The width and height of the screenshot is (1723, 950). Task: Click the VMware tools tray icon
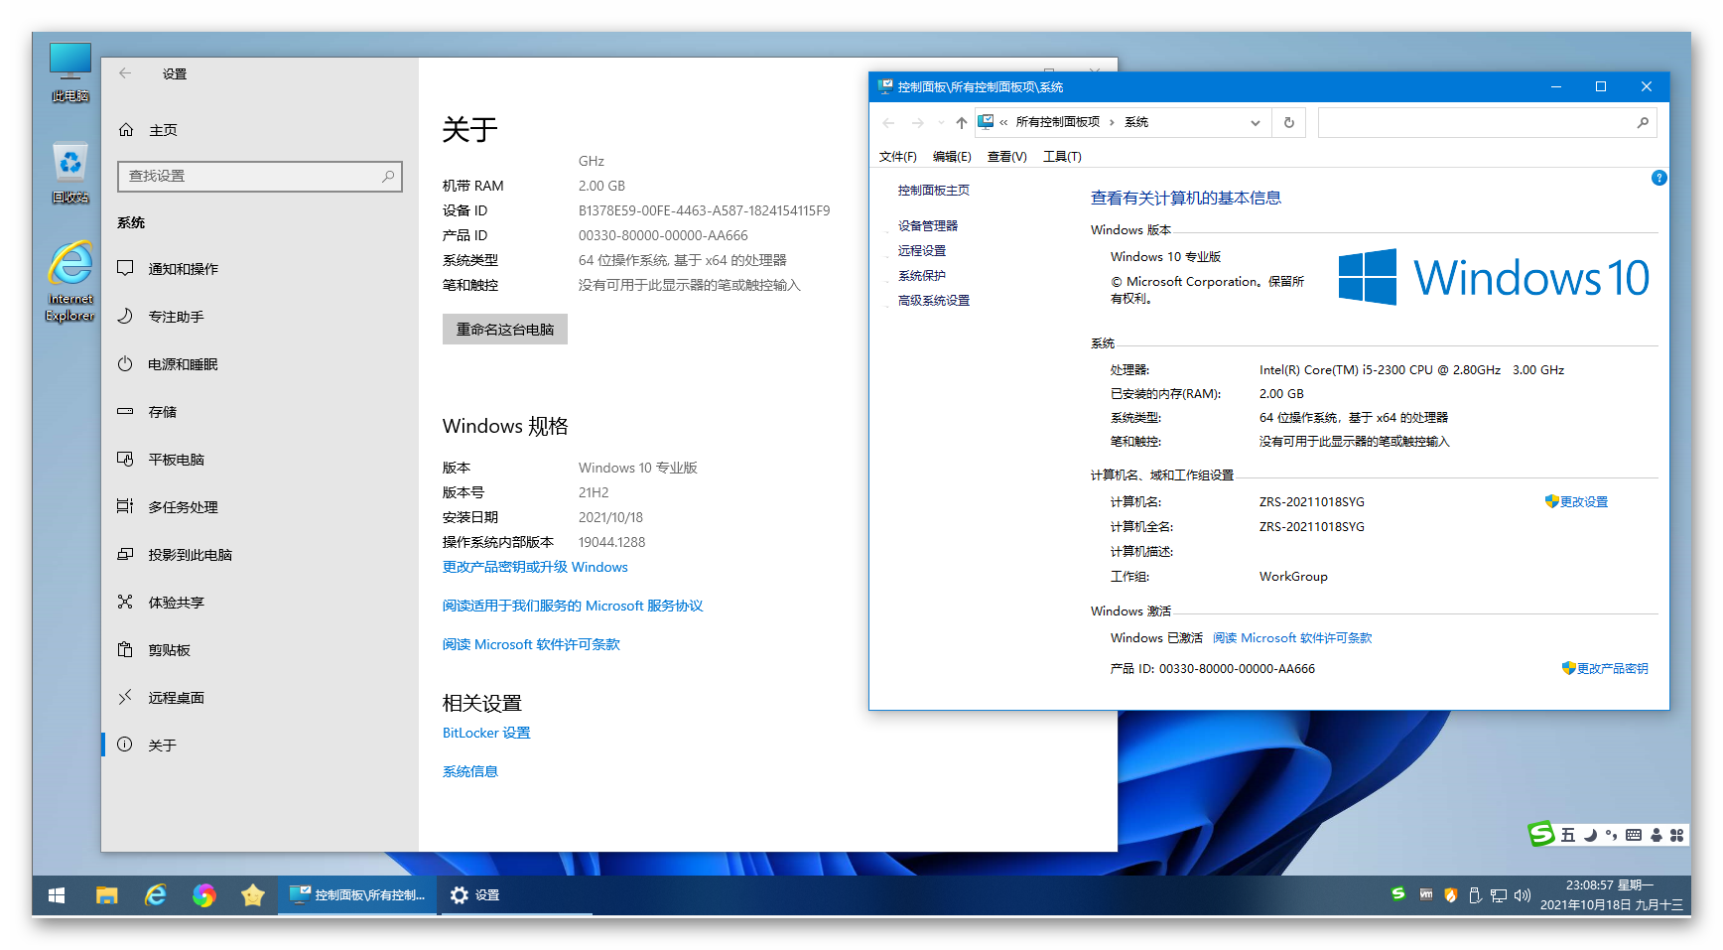coord(1426,894)
